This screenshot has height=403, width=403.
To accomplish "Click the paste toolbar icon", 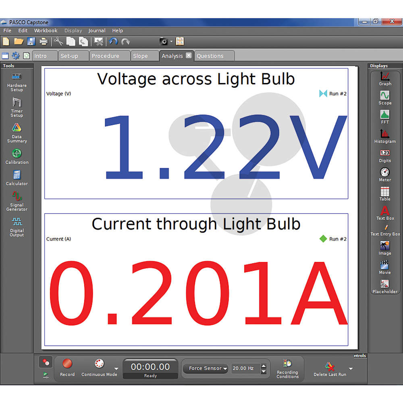I will [x=83, y=42].
